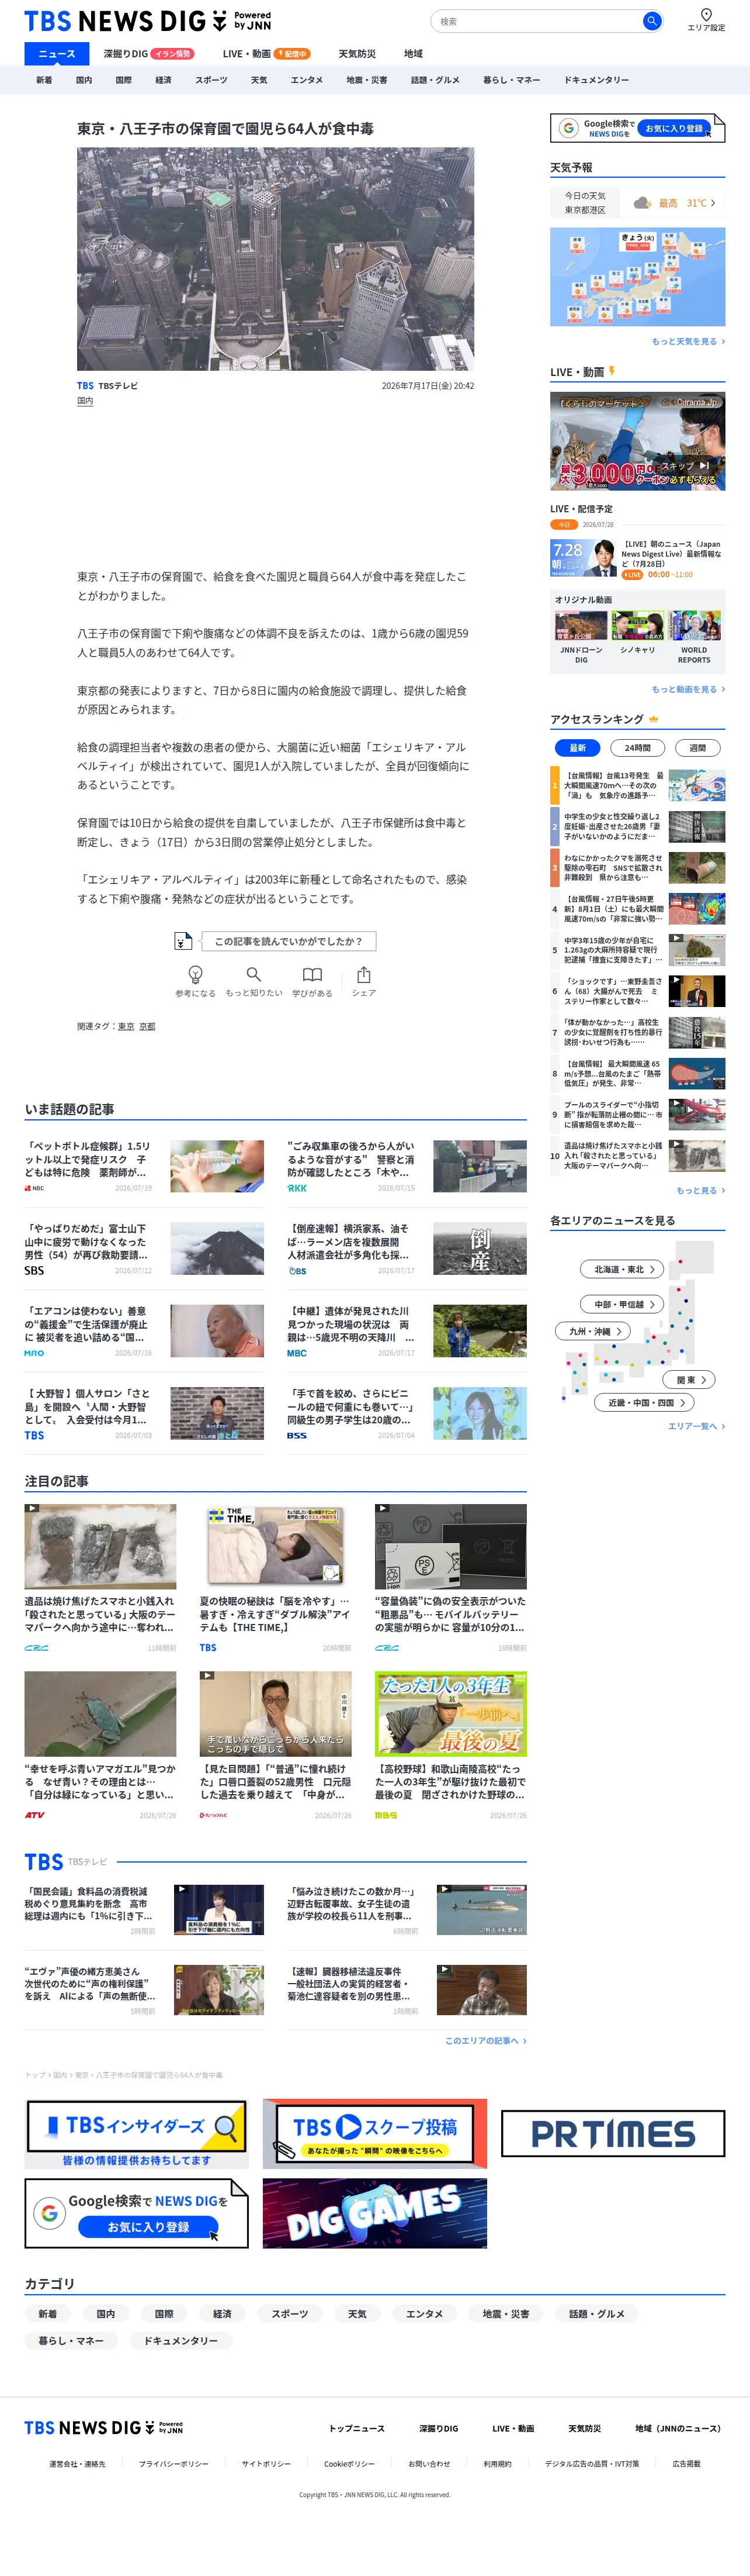Image resolution: width=750 pixels, height=2576 pixels.
Task: Click the 参考になる lightbulb reaction icon
Action: pos(196,974)
